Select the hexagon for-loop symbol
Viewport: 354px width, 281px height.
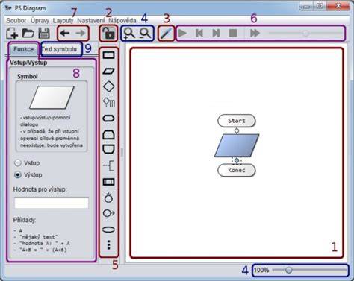point(109,119)
